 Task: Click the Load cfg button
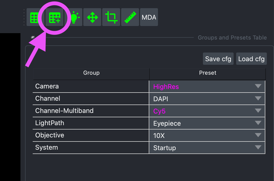click(x=251, y=59)
